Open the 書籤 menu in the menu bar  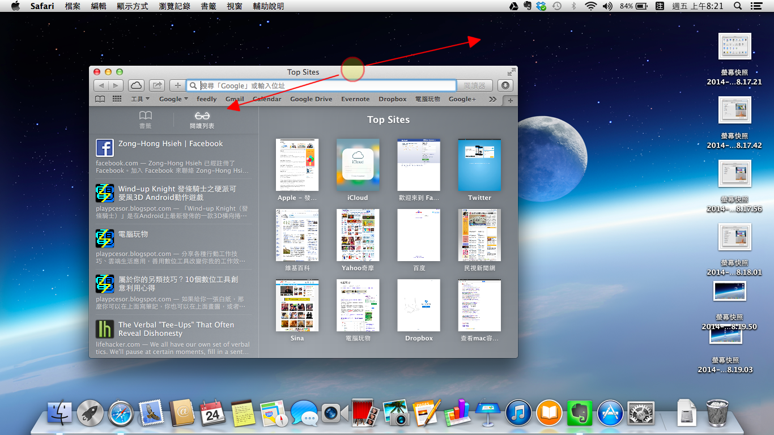point(209,6)
